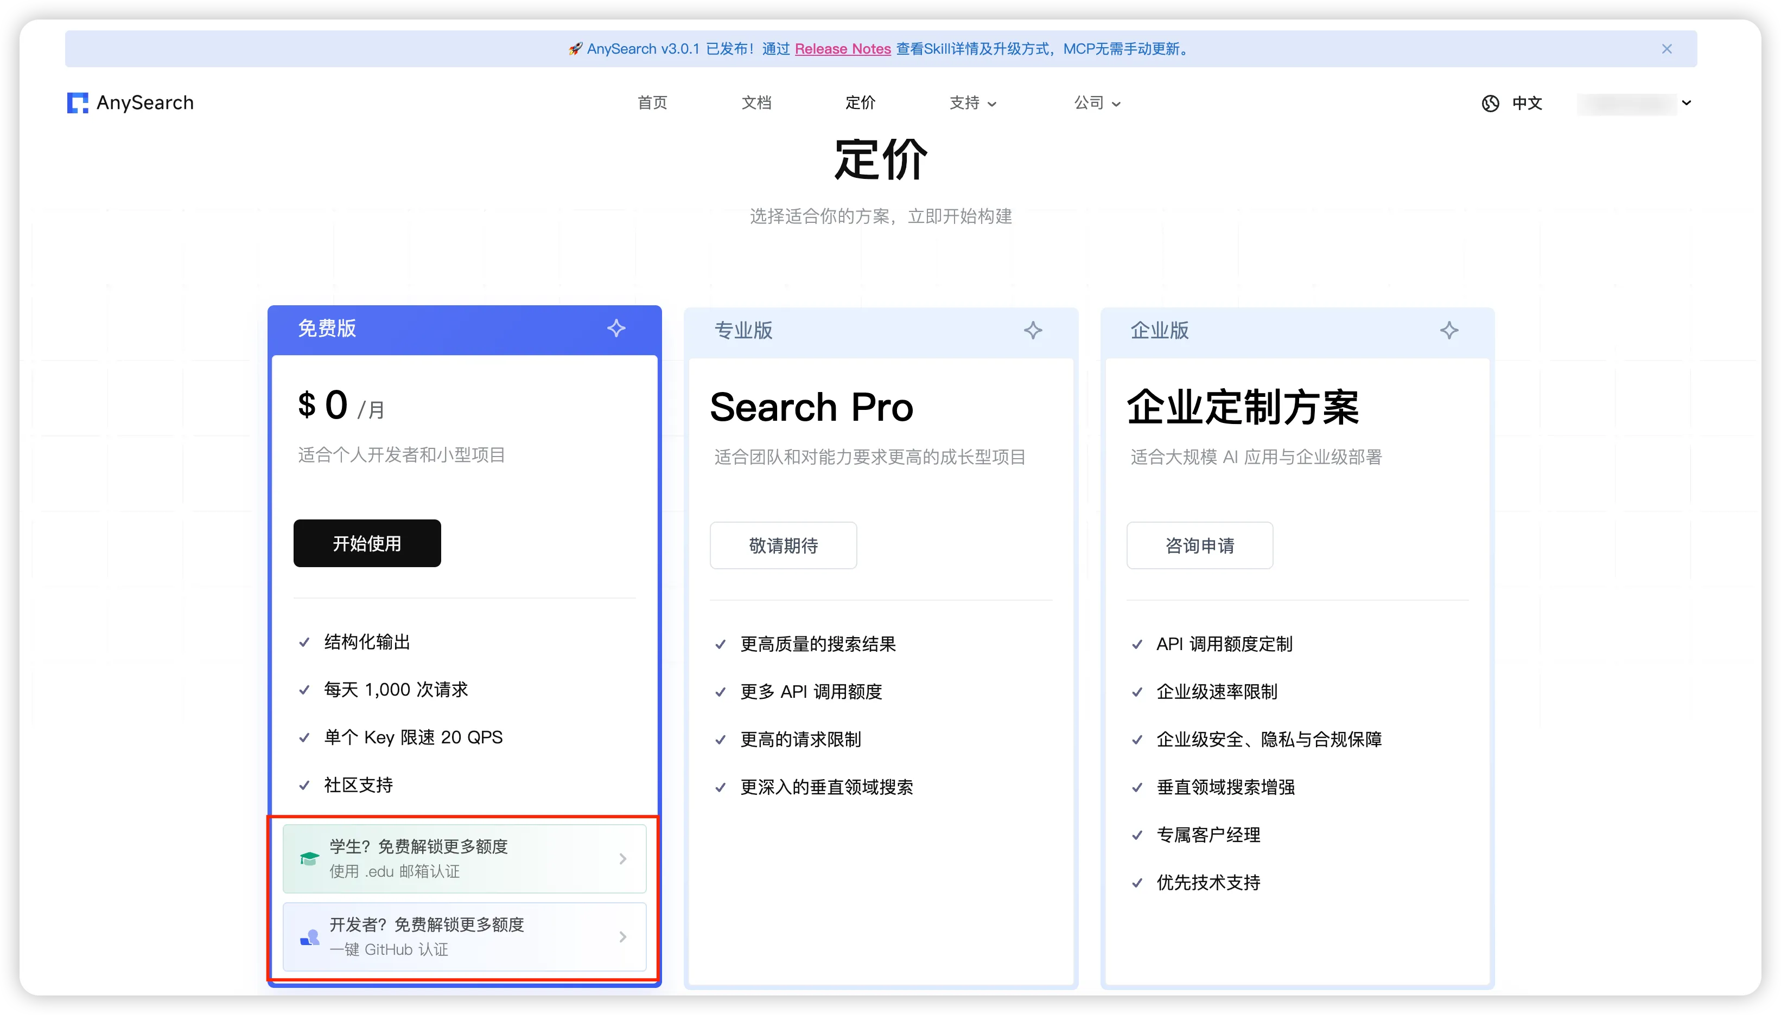Click the graduation cap student icon
Image resolution: width=1781 pixels, height=1015 pixels.
tap(309, 858)
